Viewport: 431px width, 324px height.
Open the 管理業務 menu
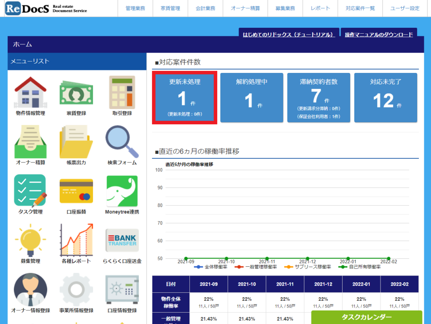(x=135, y=8)
